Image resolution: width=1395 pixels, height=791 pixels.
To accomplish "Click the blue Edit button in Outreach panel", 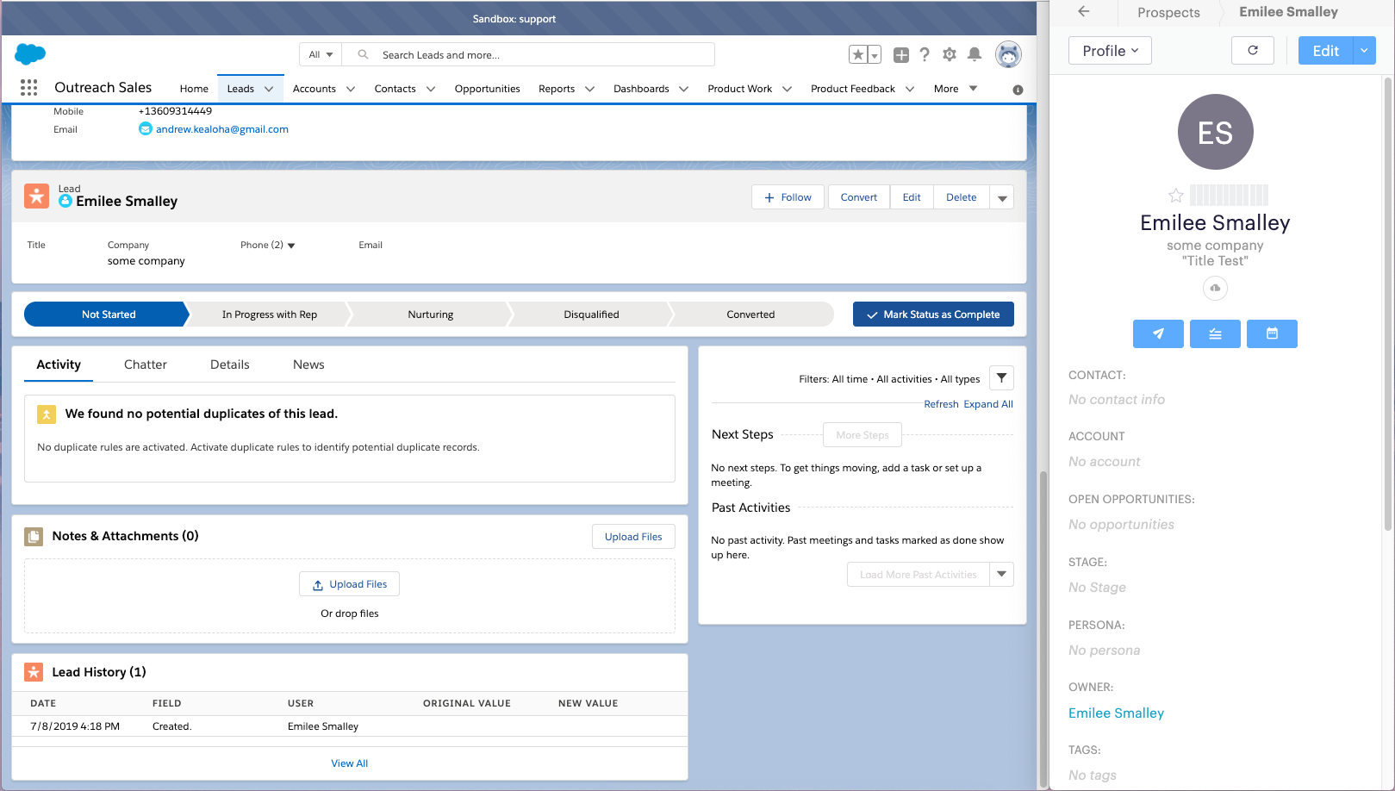I will point(1326,51).
